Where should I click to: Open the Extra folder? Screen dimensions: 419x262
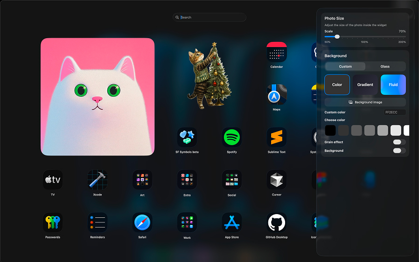(187, 180)
